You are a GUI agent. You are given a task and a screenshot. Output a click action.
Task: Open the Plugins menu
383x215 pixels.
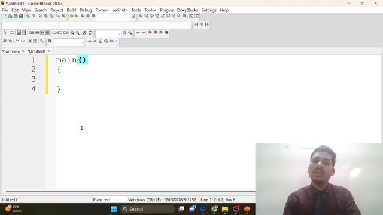tap(166, 10)
